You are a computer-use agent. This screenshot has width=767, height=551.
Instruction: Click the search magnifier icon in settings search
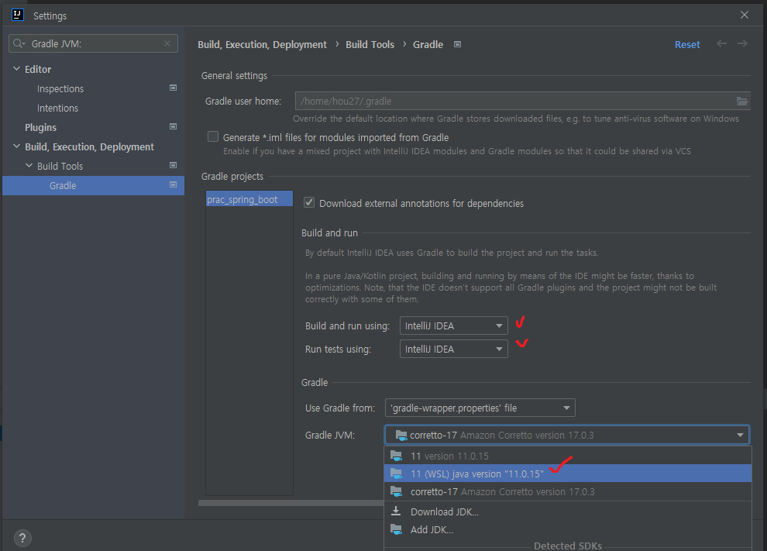pos(18,43)
